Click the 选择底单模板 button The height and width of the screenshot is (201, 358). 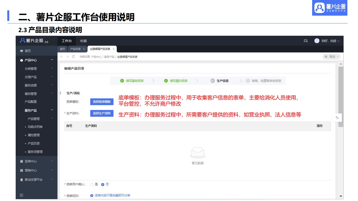102,102
